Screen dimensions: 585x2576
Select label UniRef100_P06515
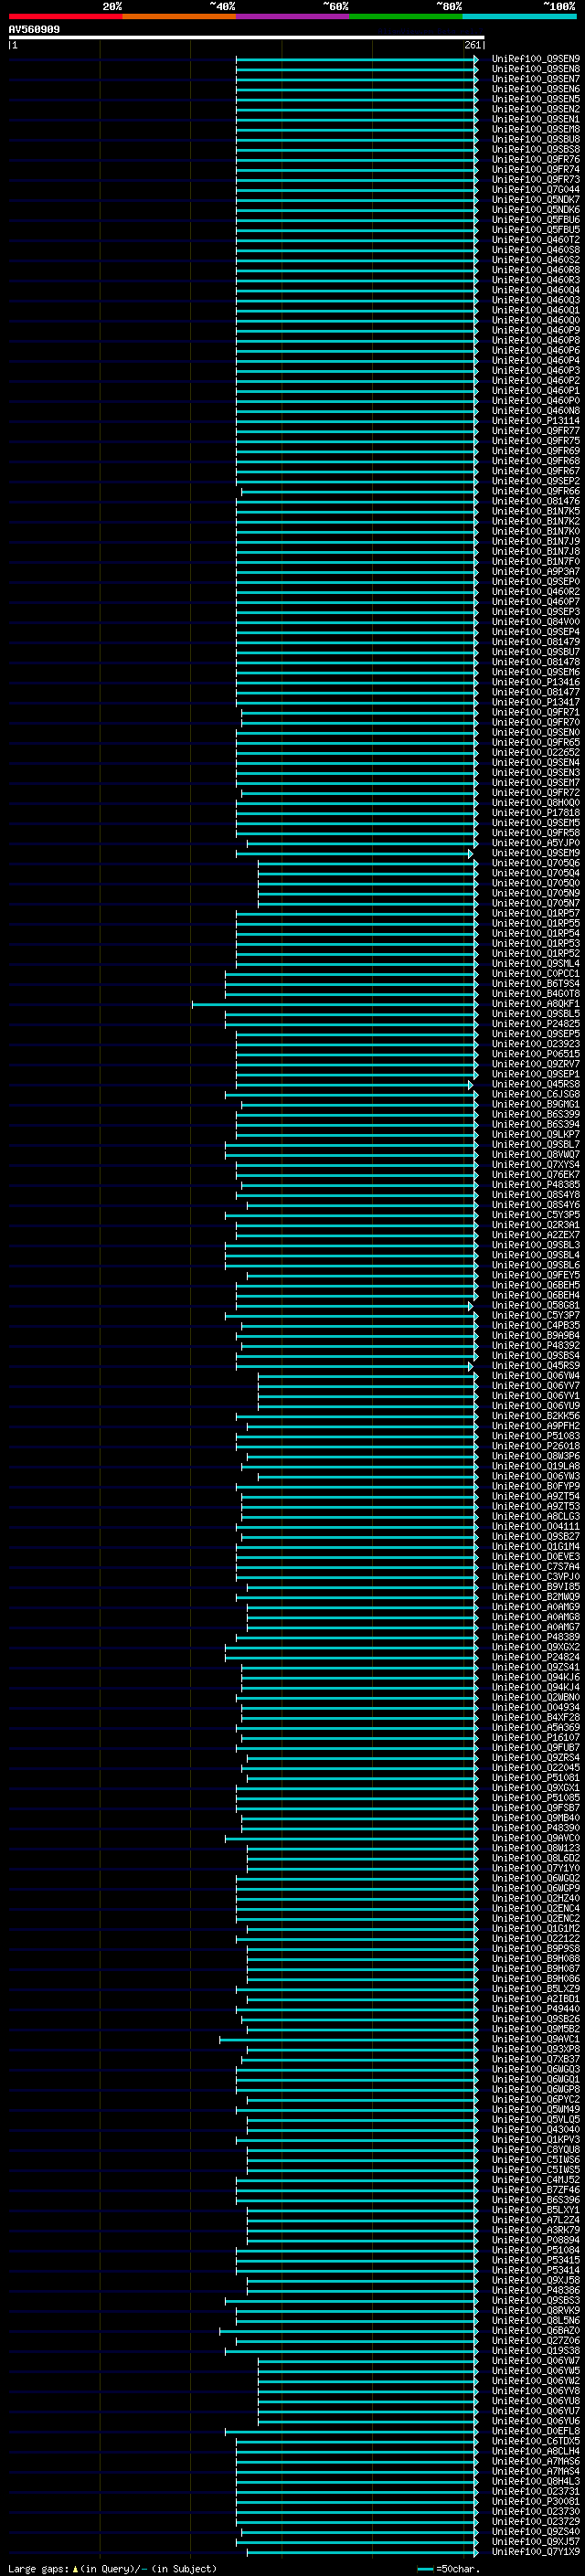536,1054
